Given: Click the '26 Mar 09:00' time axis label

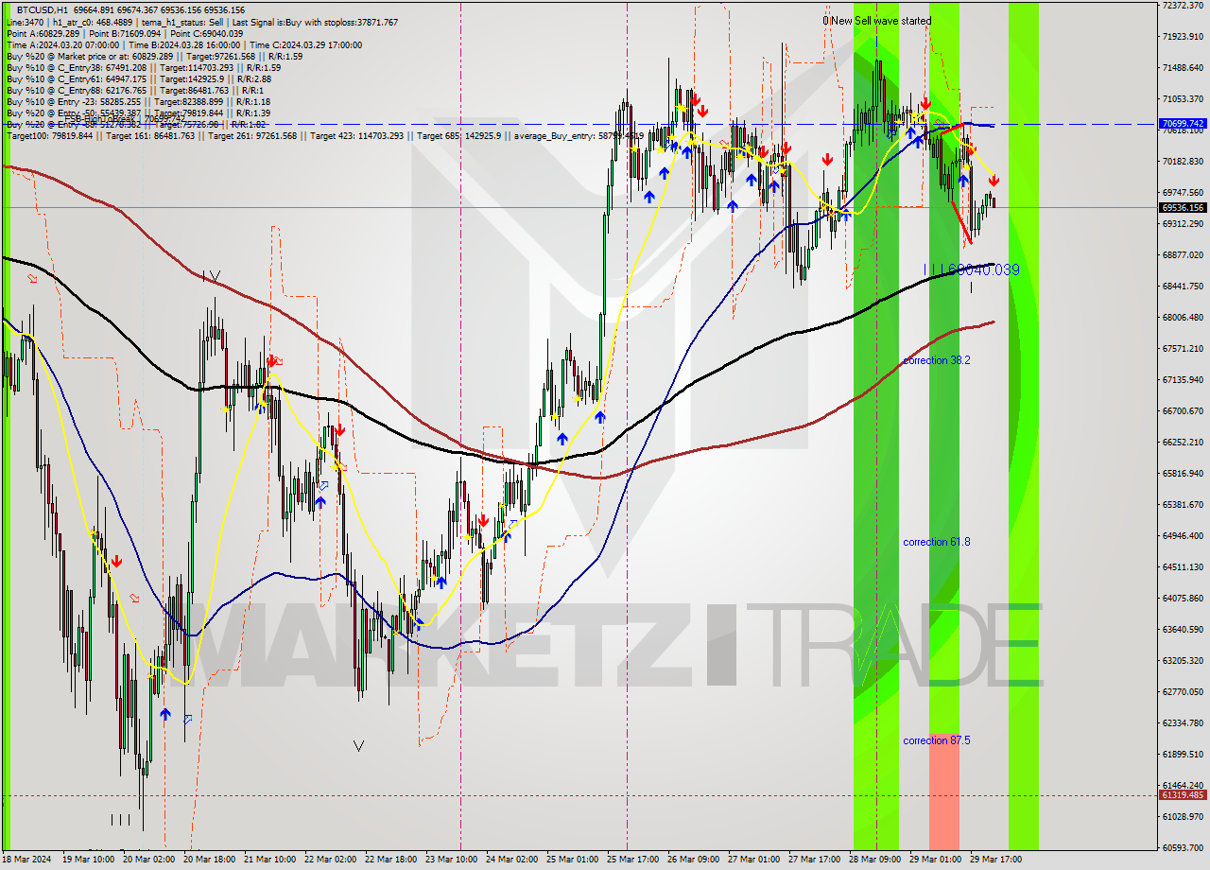Looking at the screenshot, I should [693, 861].
